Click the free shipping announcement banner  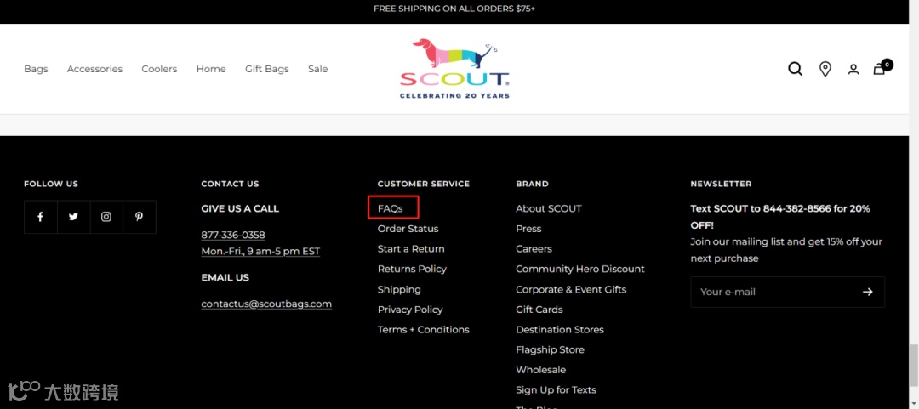pyautogui.click(x=454, y=9)
